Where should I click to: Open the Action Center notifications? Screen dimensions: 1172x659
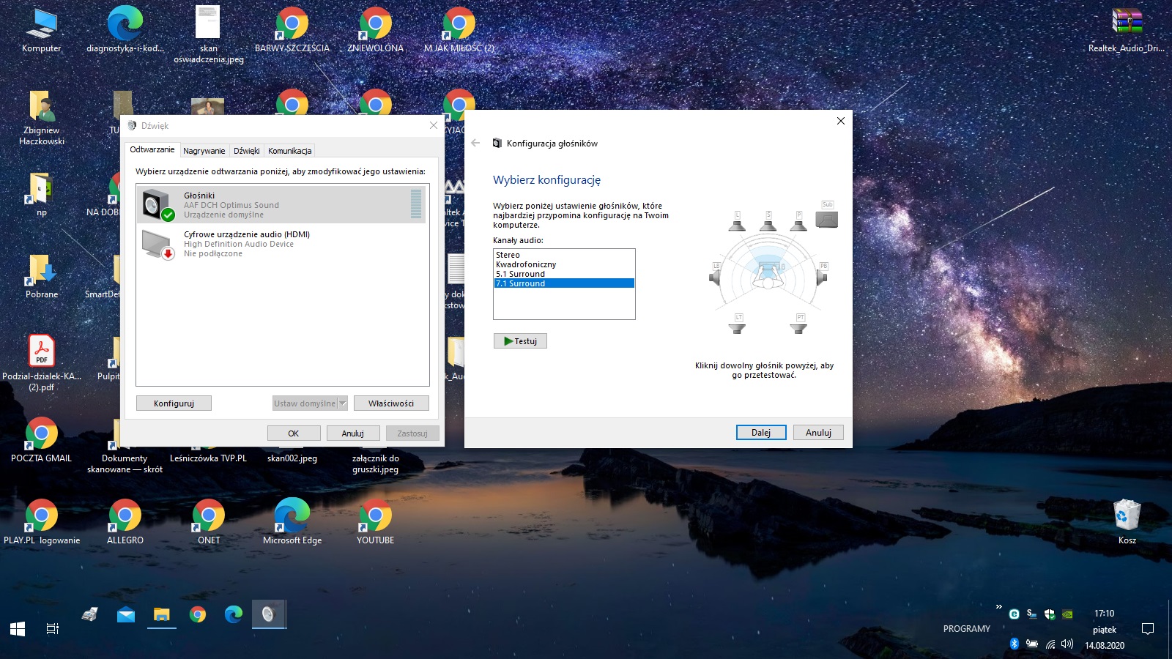pyautogui.click(x=1148, y=628)
